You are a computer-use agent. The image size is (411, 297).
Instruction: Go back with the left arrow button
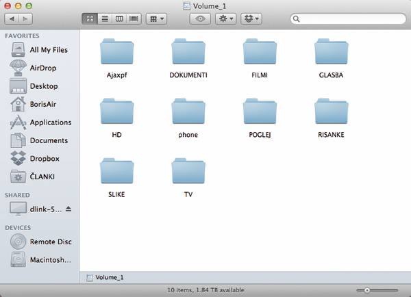click(x=12, y=19)
